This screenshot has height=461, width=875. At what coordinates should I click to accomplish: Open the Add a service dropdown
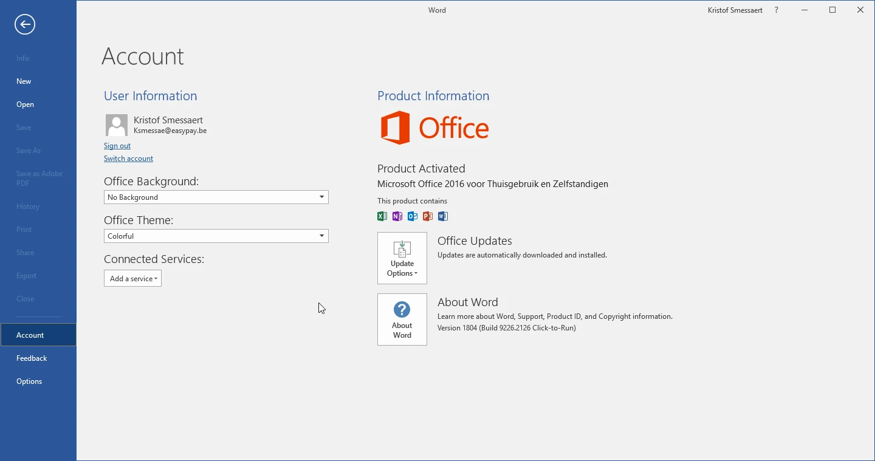coord(132,278)
